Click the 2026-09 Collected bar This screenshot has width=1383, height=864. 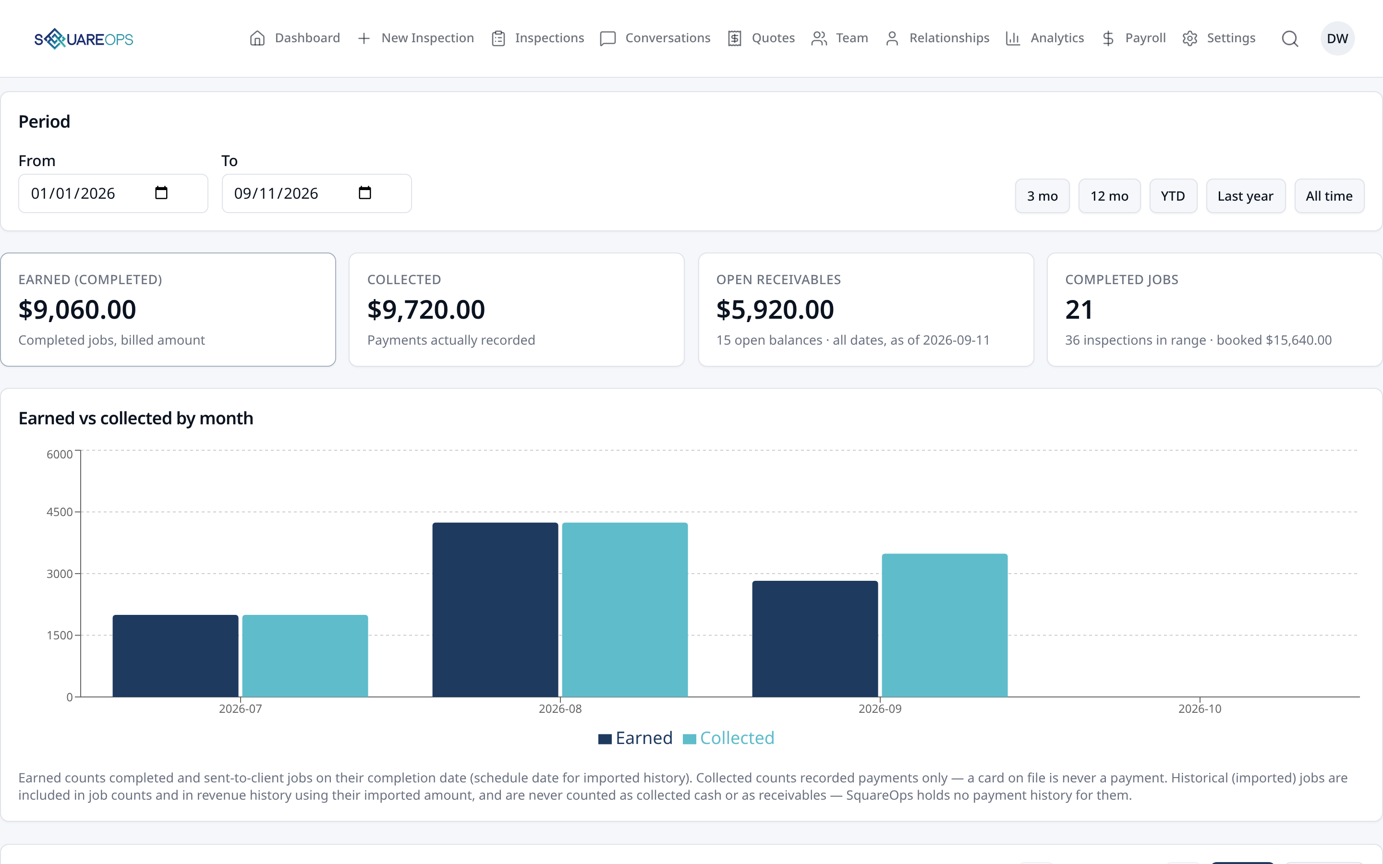pos(945,625)
